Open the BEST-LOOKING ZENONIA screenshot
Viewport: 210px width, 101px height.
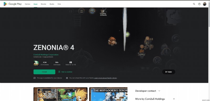108,94
